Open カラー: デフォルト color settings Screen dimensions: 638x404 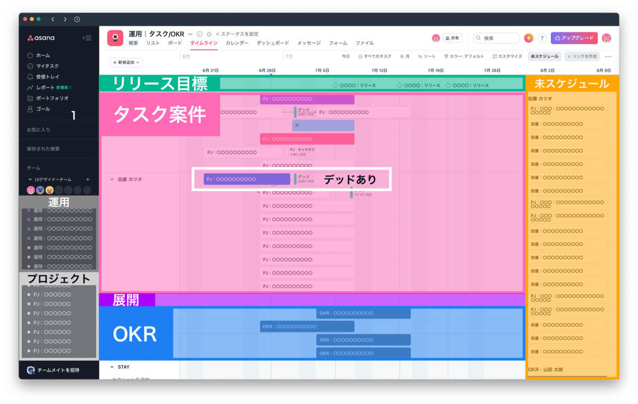(x=464, y=56)
